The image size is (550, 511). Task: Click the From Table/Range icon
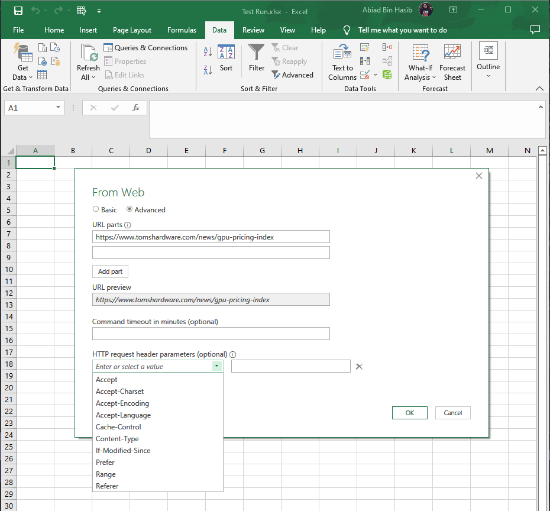pos(42,75)
